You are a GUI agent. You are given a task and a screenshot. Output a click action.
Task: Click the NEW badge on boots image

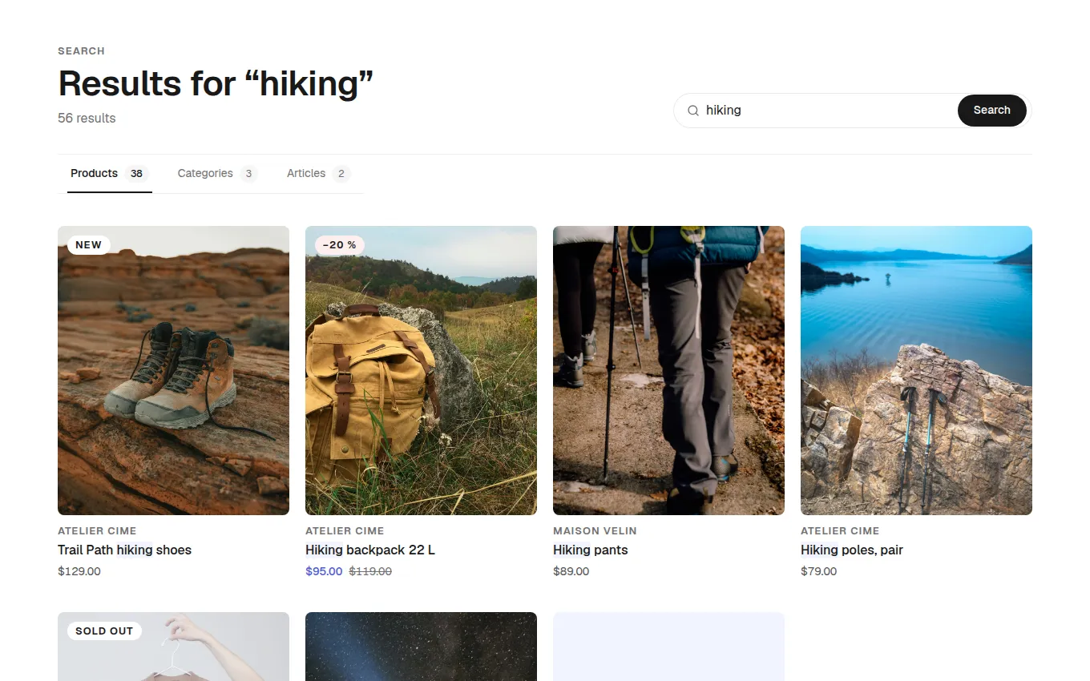88,244
